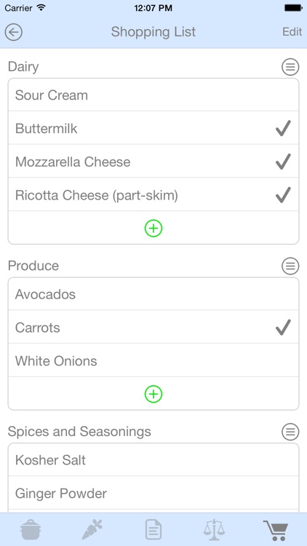Switch to the cooking pot tab
Image resolution: width=307 pixels, height=546 pixels.
point(31,529)
